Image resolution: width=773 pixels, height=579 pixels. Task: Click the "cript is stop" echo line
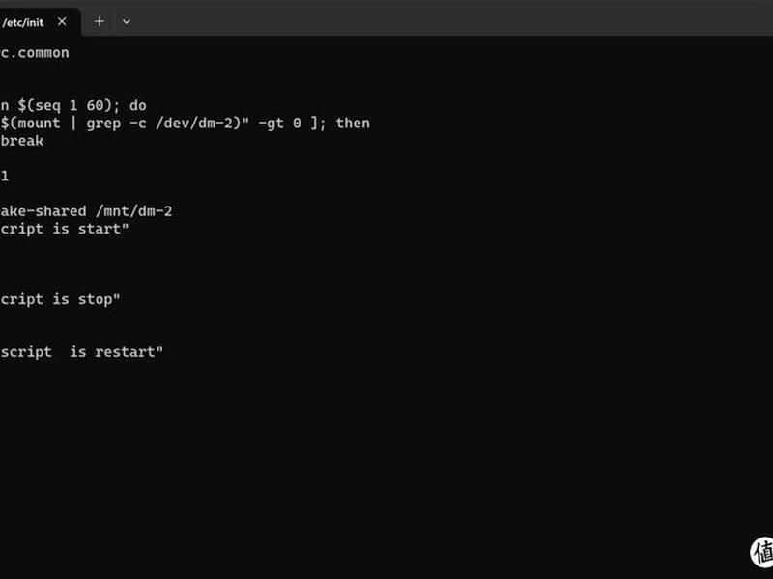pyautogui.click(x=60, y=299)
